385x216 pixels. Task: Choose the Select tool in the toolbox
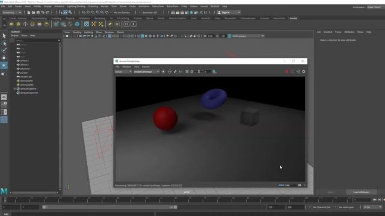4,36
